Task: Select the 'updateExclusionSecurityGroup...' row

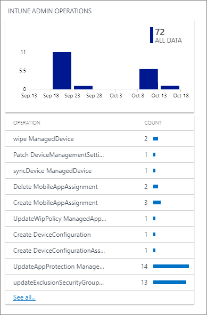Action: click(x=100, y=282)
